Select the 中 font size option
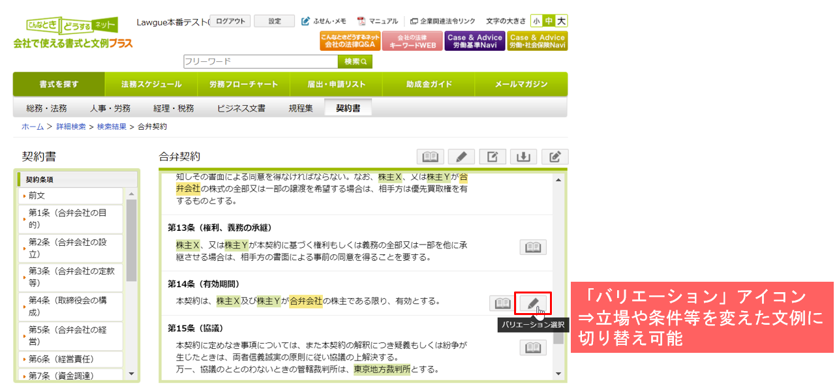The width and height of the screenshot is (837, 390). pyautogui.click(x=549, y=21)
